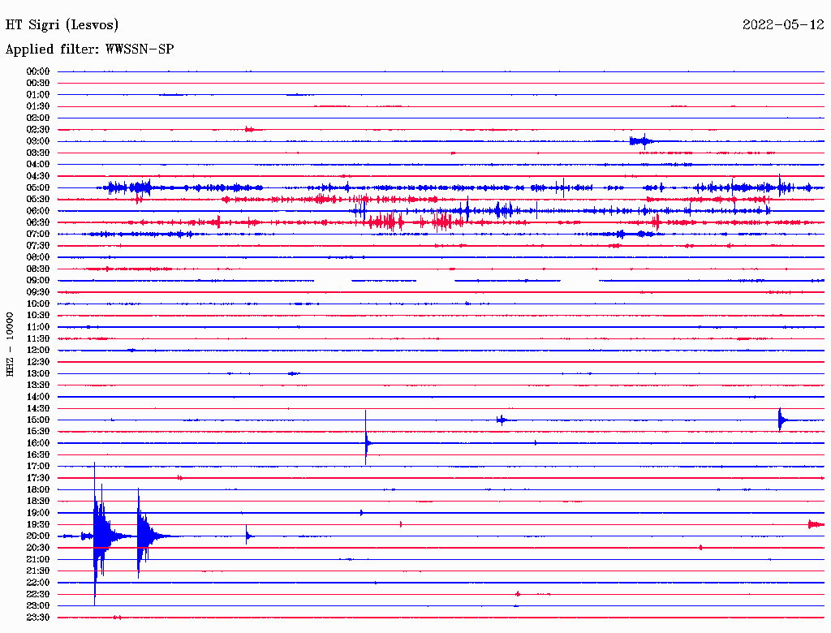Click the 05:30 time label
Screen dimensions: 831x633
[38, 199]
